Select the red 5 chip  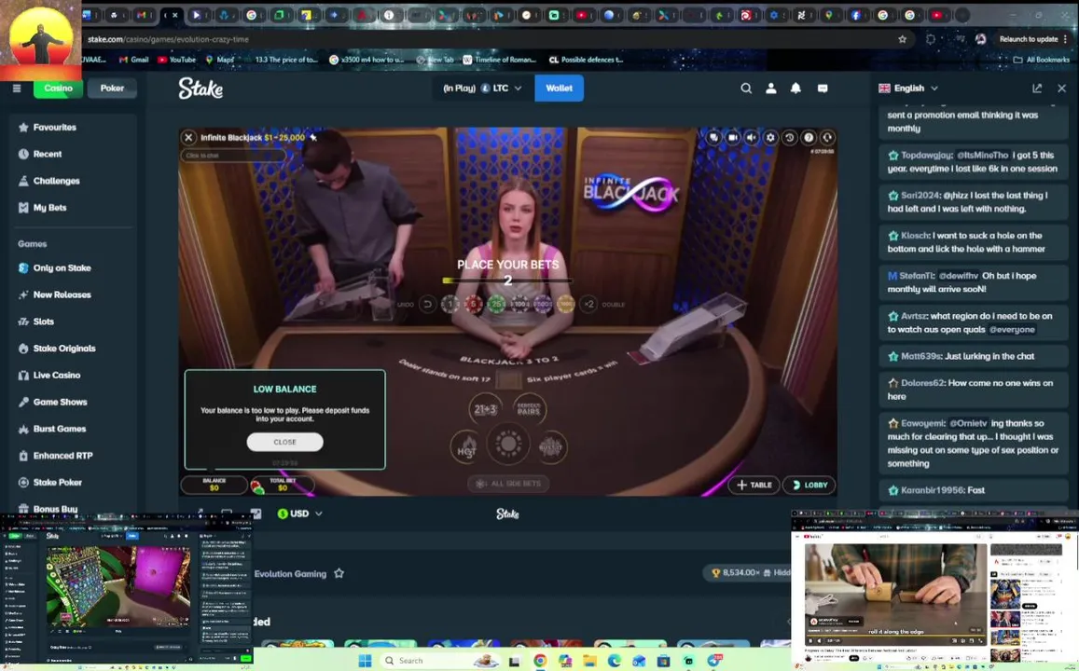474,304
